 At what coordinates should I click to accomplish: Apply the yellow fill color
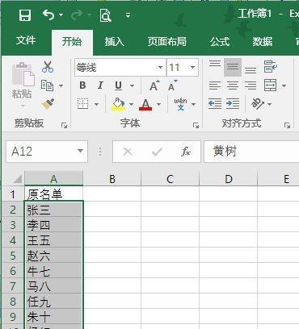click(x=118, y=104)
